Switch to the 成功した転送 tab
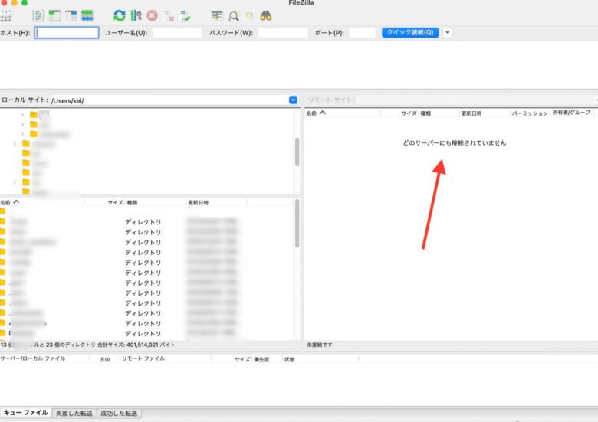This screenshot has height=422, width=598. pos(120,413)
